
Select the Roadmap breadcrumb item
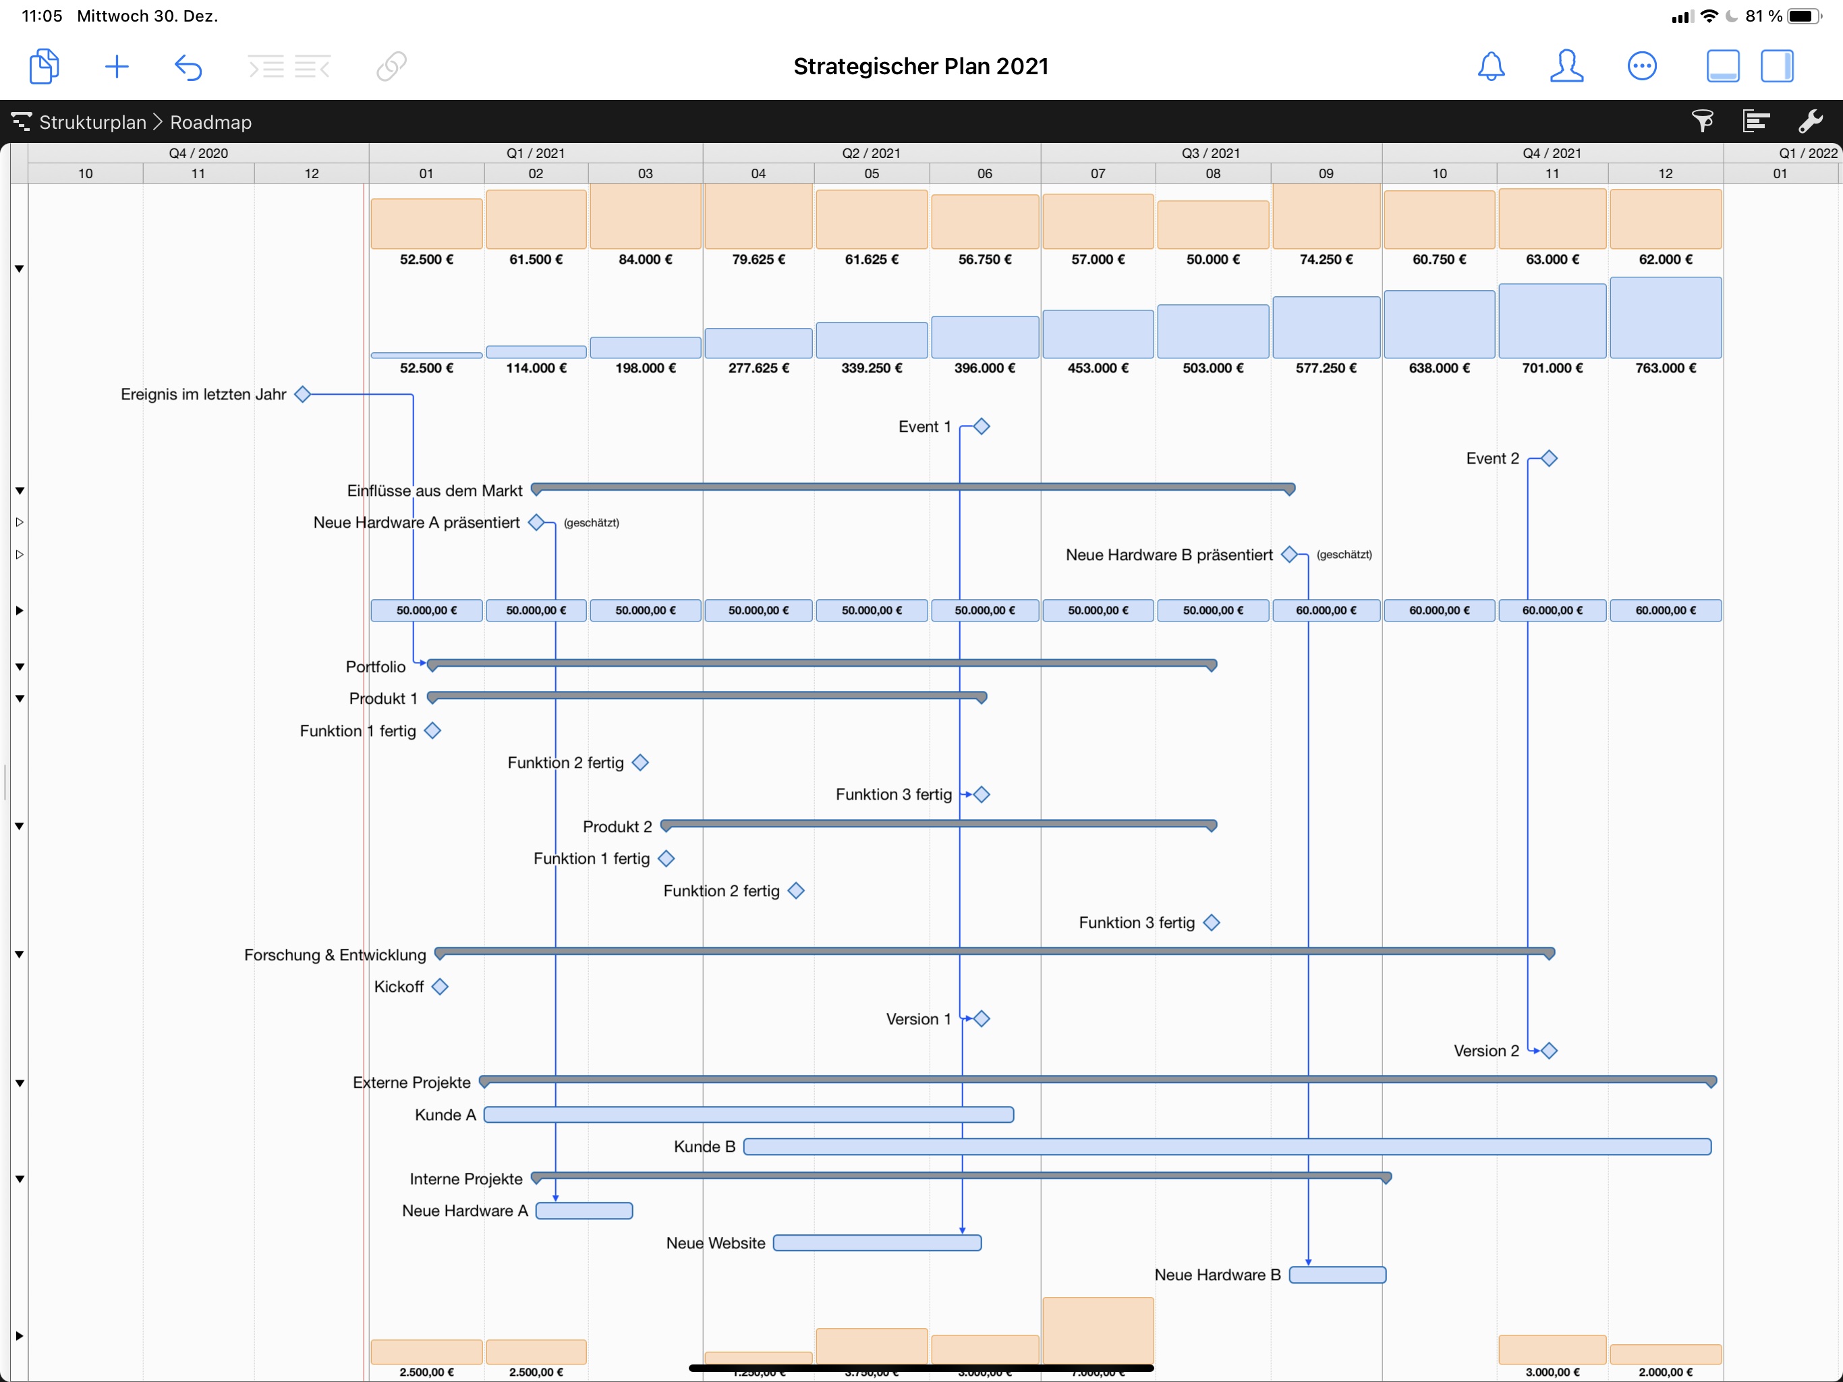coord(210,123)
